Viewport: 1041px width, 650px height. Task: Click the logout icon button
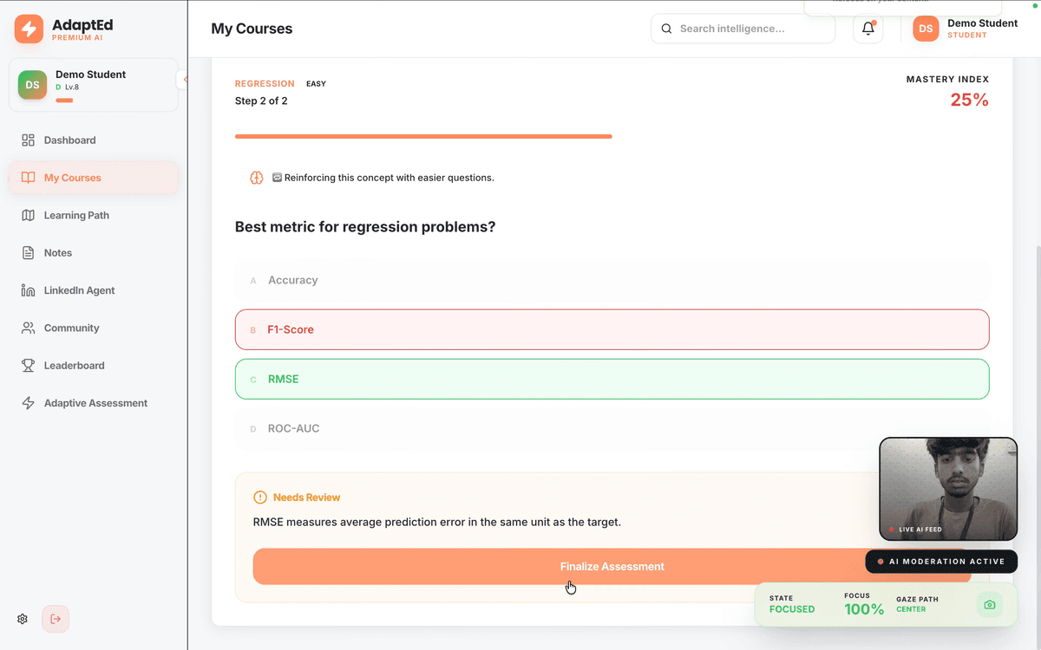click(56, 619)
